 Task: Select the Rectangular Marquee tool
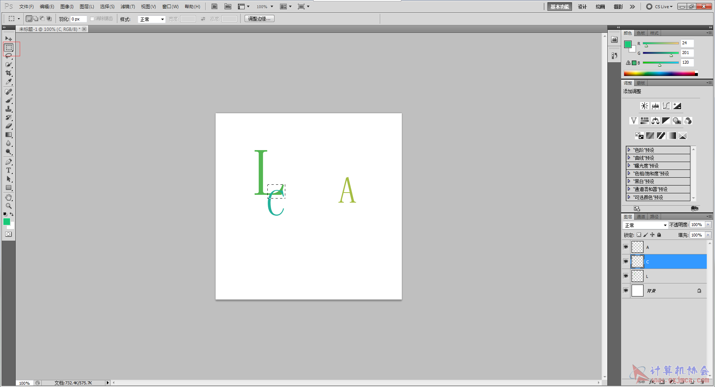(x=9, y=47)
